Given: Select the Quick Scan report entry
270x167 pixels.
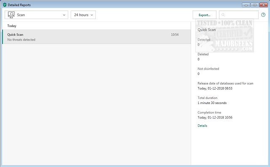Looking at the screenshot, I should [97, 37].
